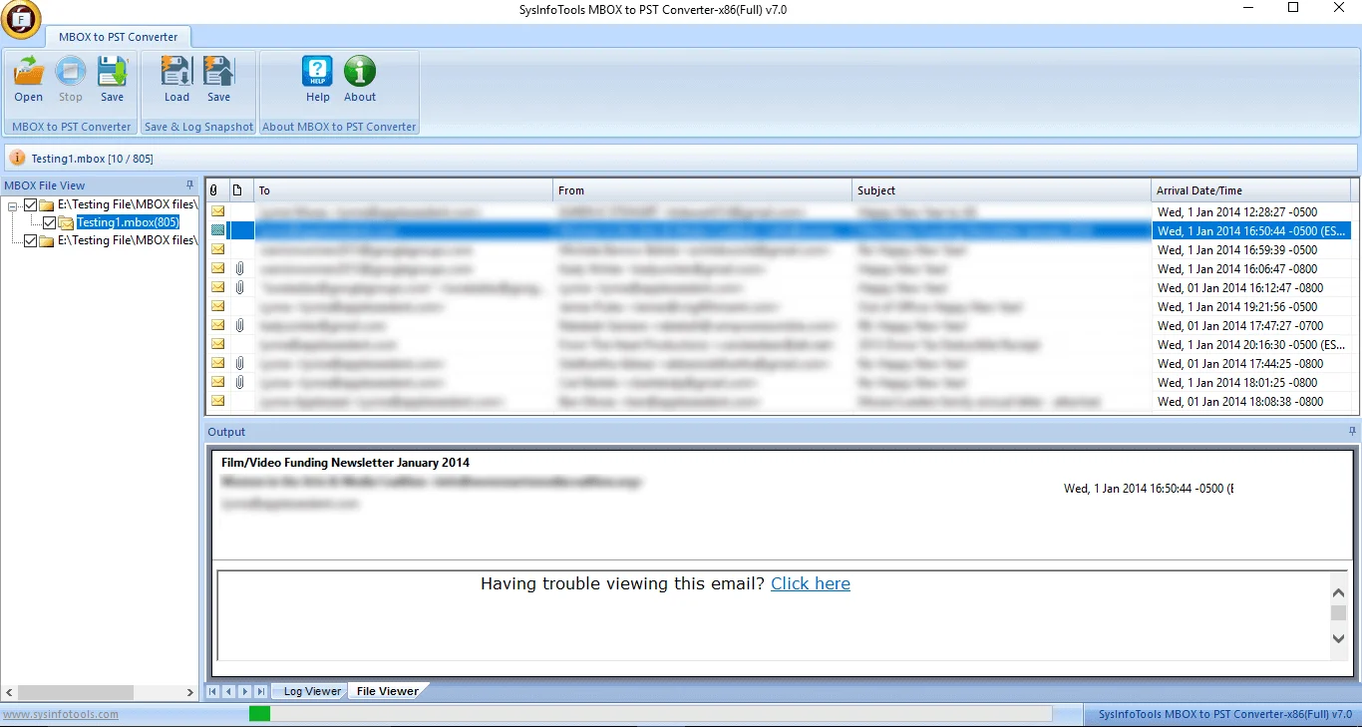Select the Testing1.mbox(805) tree item
Image resolution: width=1362 pixels, height=727 pixels.
(x=128, y=222)
